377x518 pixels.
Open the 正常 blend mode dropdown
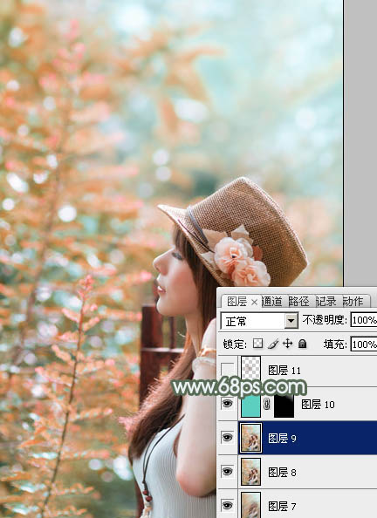(259, 321)
